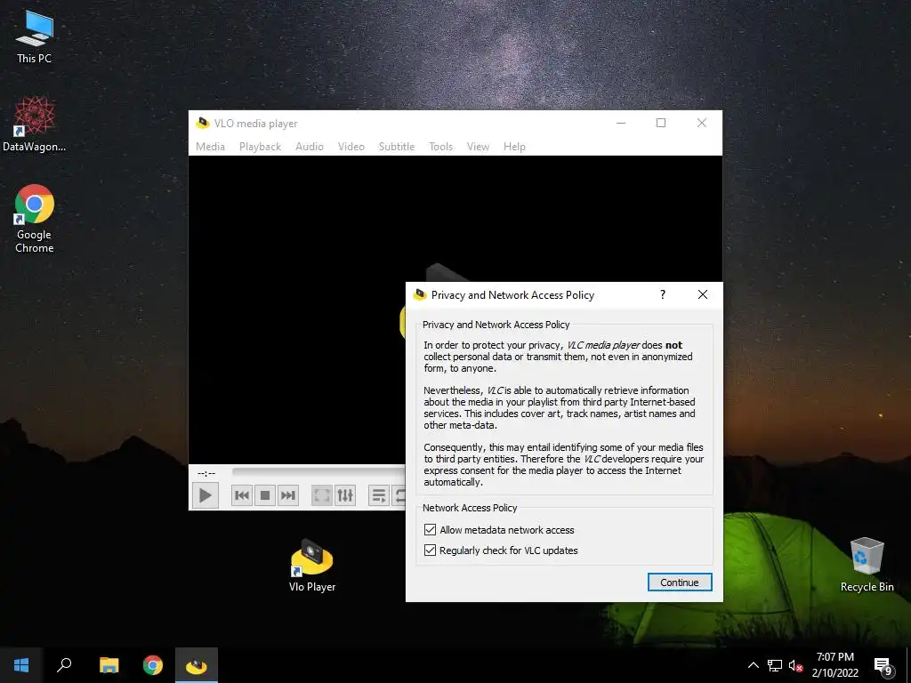Open File Explorer from the taskbar

109,665
